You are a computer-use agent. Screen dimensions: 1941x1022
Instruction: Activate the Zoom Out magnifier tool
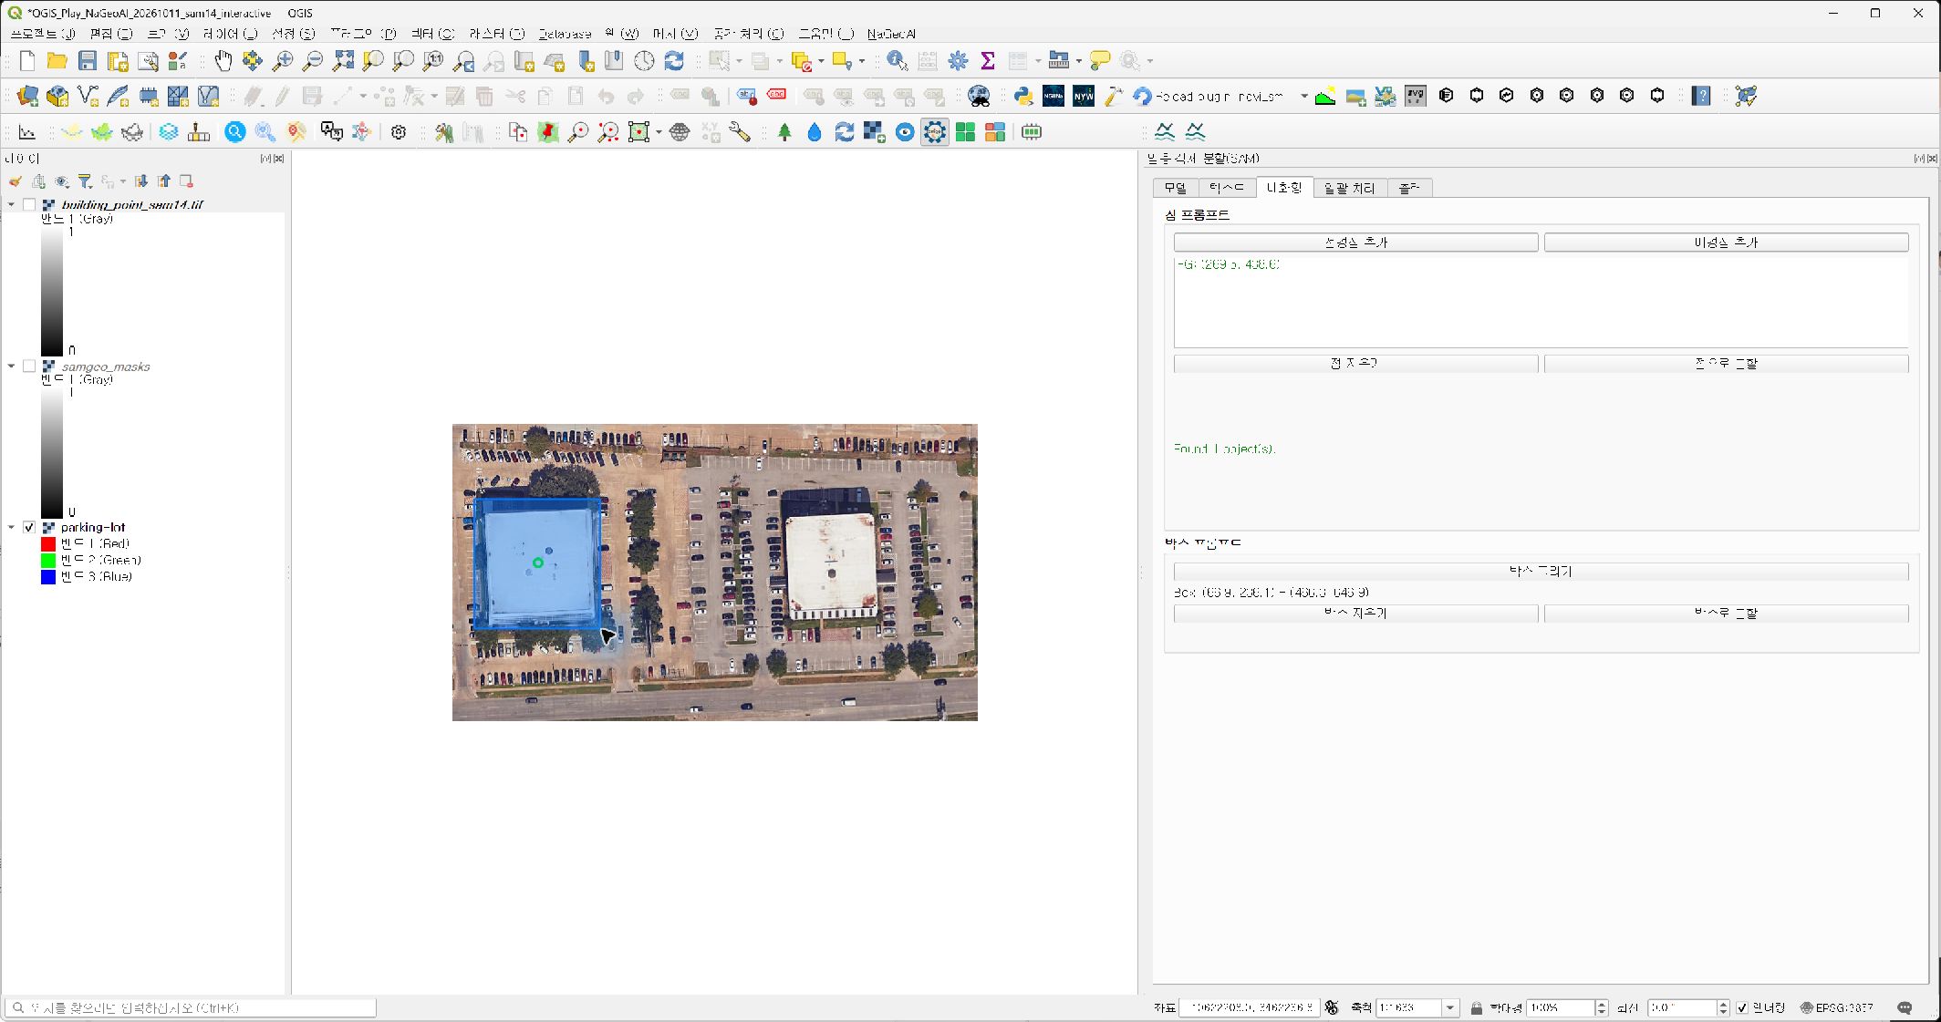coord(313,61)
